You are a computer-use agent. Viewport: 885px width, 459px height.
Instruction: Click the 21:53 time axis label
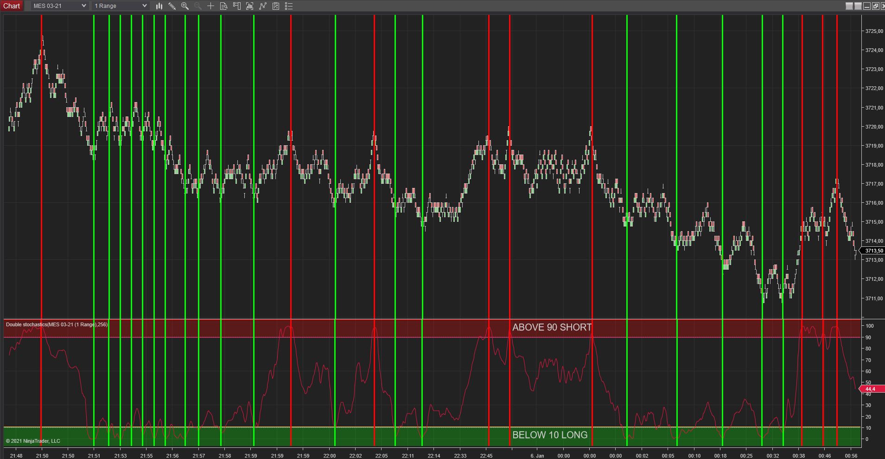pos(120,456)
